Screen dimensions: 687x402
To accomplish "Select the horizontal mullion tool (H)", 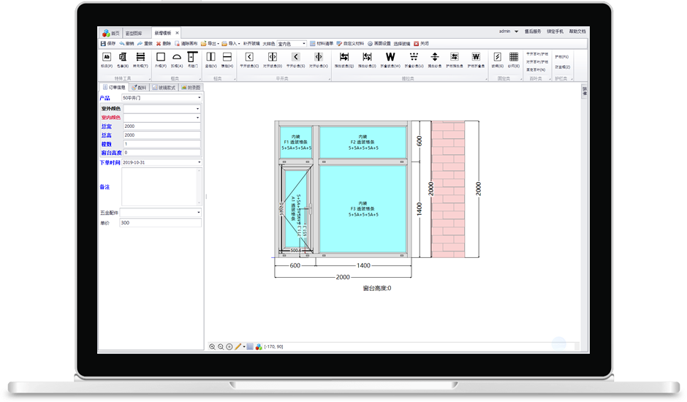I will coord(227,60).
